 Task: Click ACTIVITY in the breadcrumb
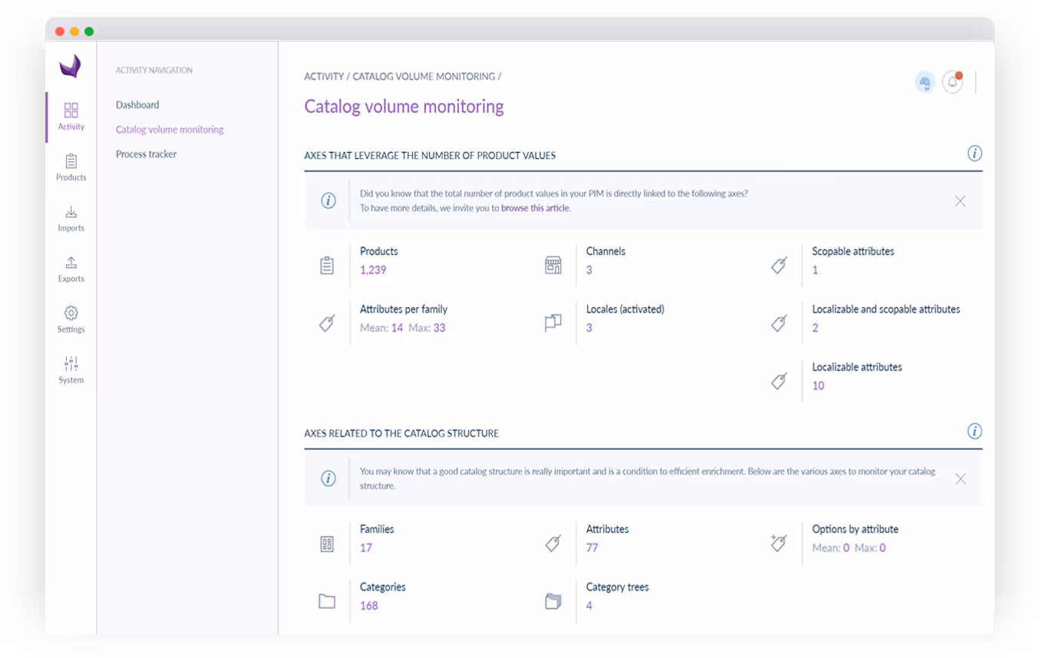pyautogui.click(x=324, y=77)
